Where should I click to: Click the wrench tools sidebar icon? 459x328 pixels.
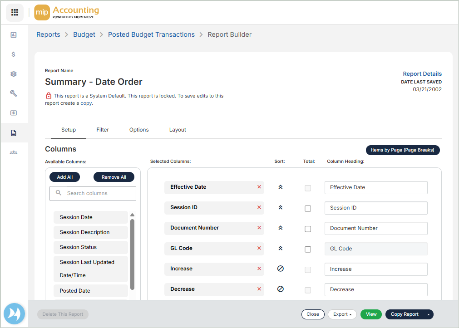14,93
